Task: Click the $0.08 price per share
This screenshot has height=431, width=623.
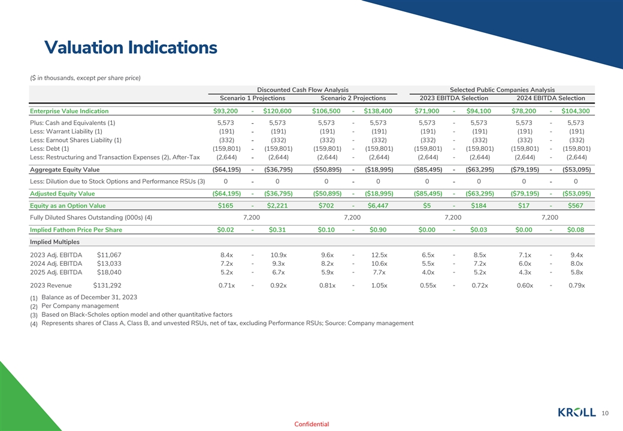Action: pos(575,230)
